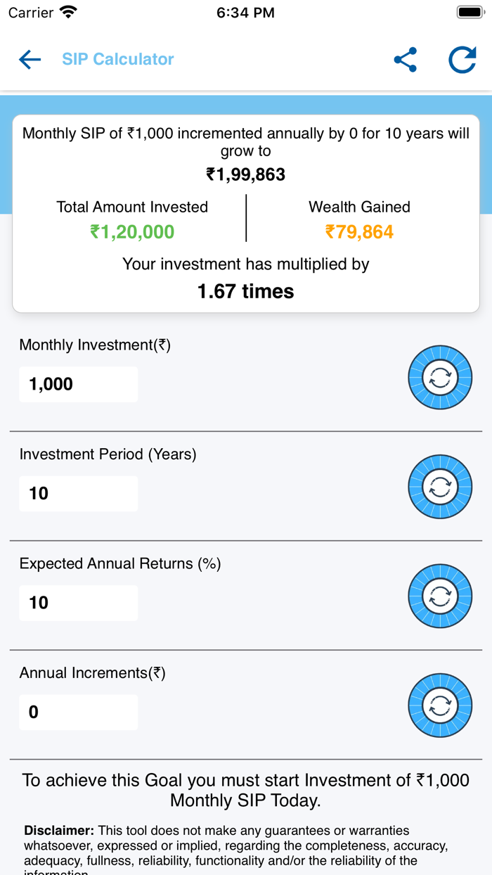Tap the Investment Period dial knob
The image size is (492, 875).
(440, 487)
